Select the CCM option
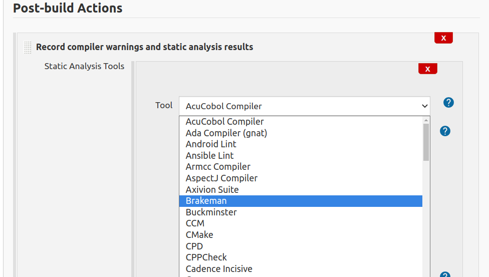Image resolution: width=489 pixels, height=277 pixels. point(301,224)
